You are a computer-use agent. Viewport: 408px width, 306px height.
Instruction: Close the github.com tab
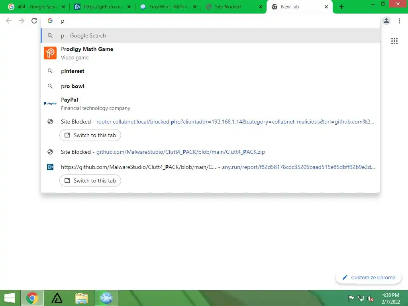point(129,7)
